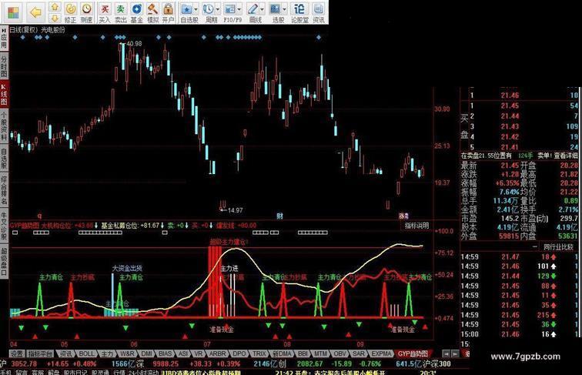Switch to the K线图 sidebar tab

point(4,94)
